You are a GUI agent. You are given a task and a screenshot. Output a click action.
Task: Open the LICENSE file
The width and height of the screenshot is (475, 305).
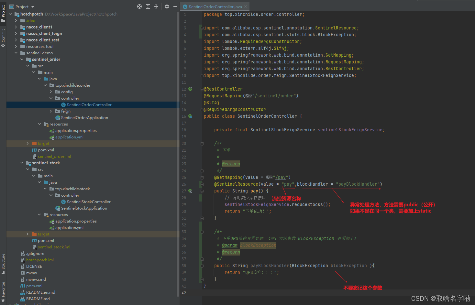tap(34, 267)
